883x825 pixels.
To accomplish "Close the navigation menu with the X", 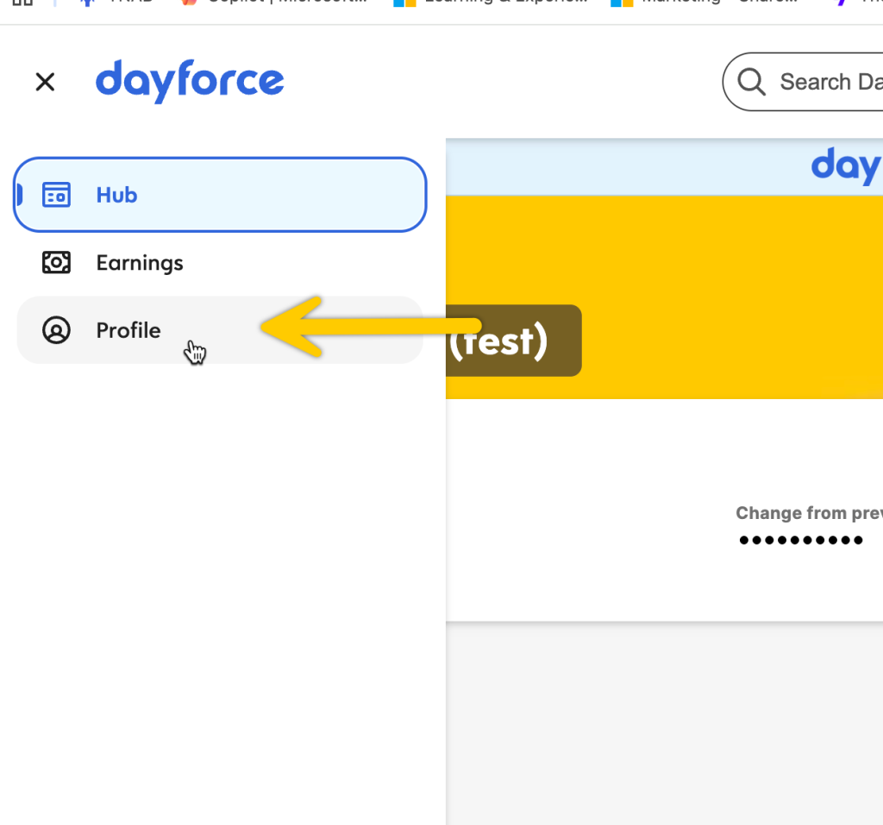I will tap(45, 82).
